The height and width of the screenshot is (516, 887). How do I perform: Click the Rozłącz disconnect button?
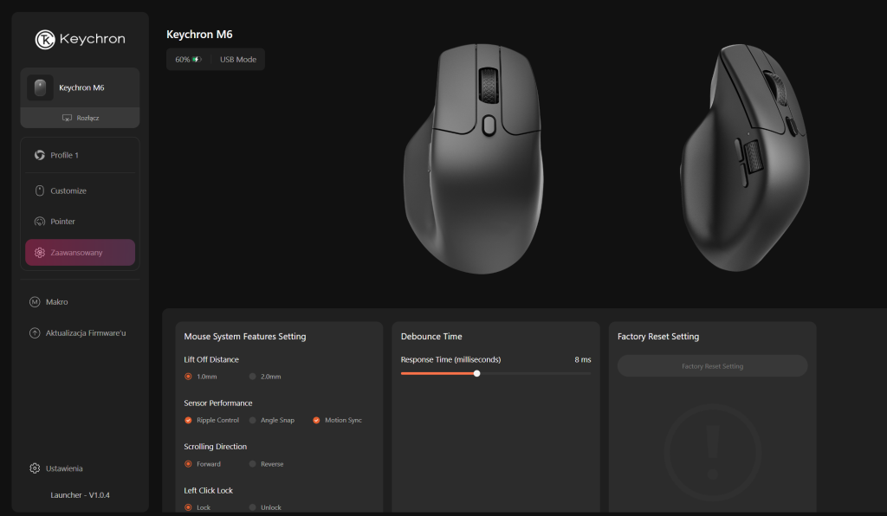pos(81,118)
